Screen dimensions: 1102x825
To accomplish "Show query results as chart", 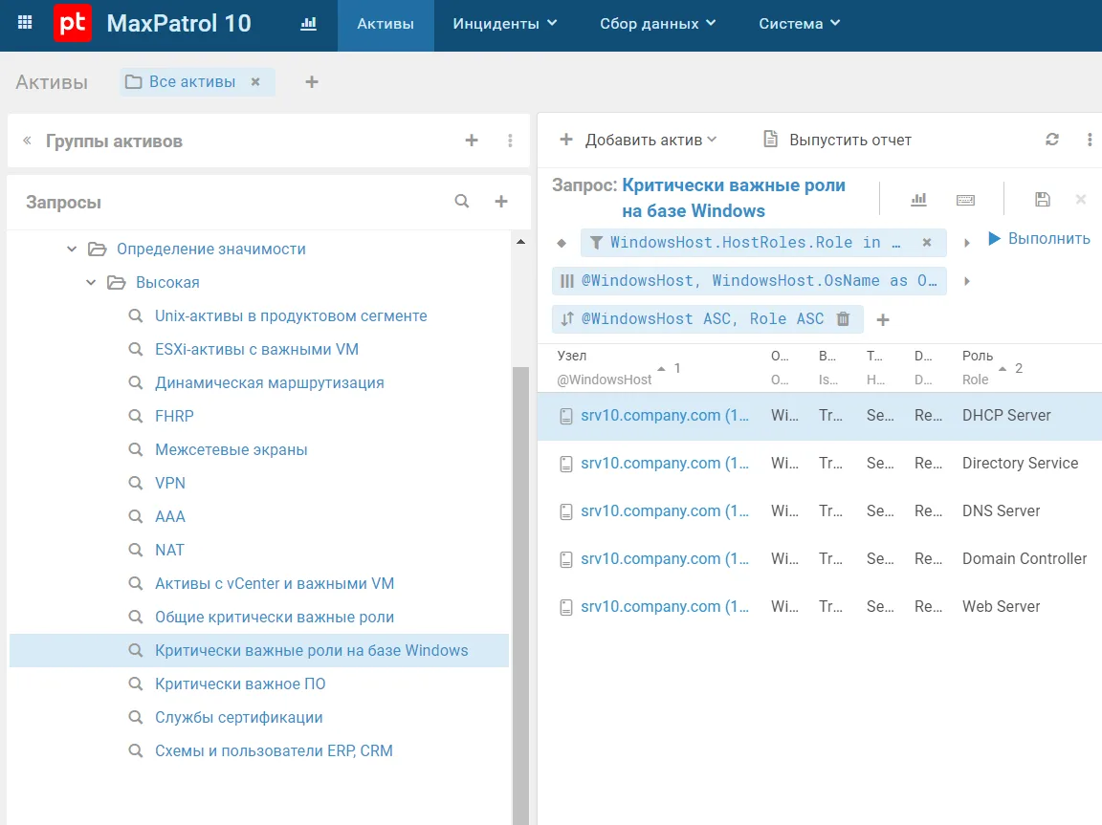I will [x=918, y=200].
